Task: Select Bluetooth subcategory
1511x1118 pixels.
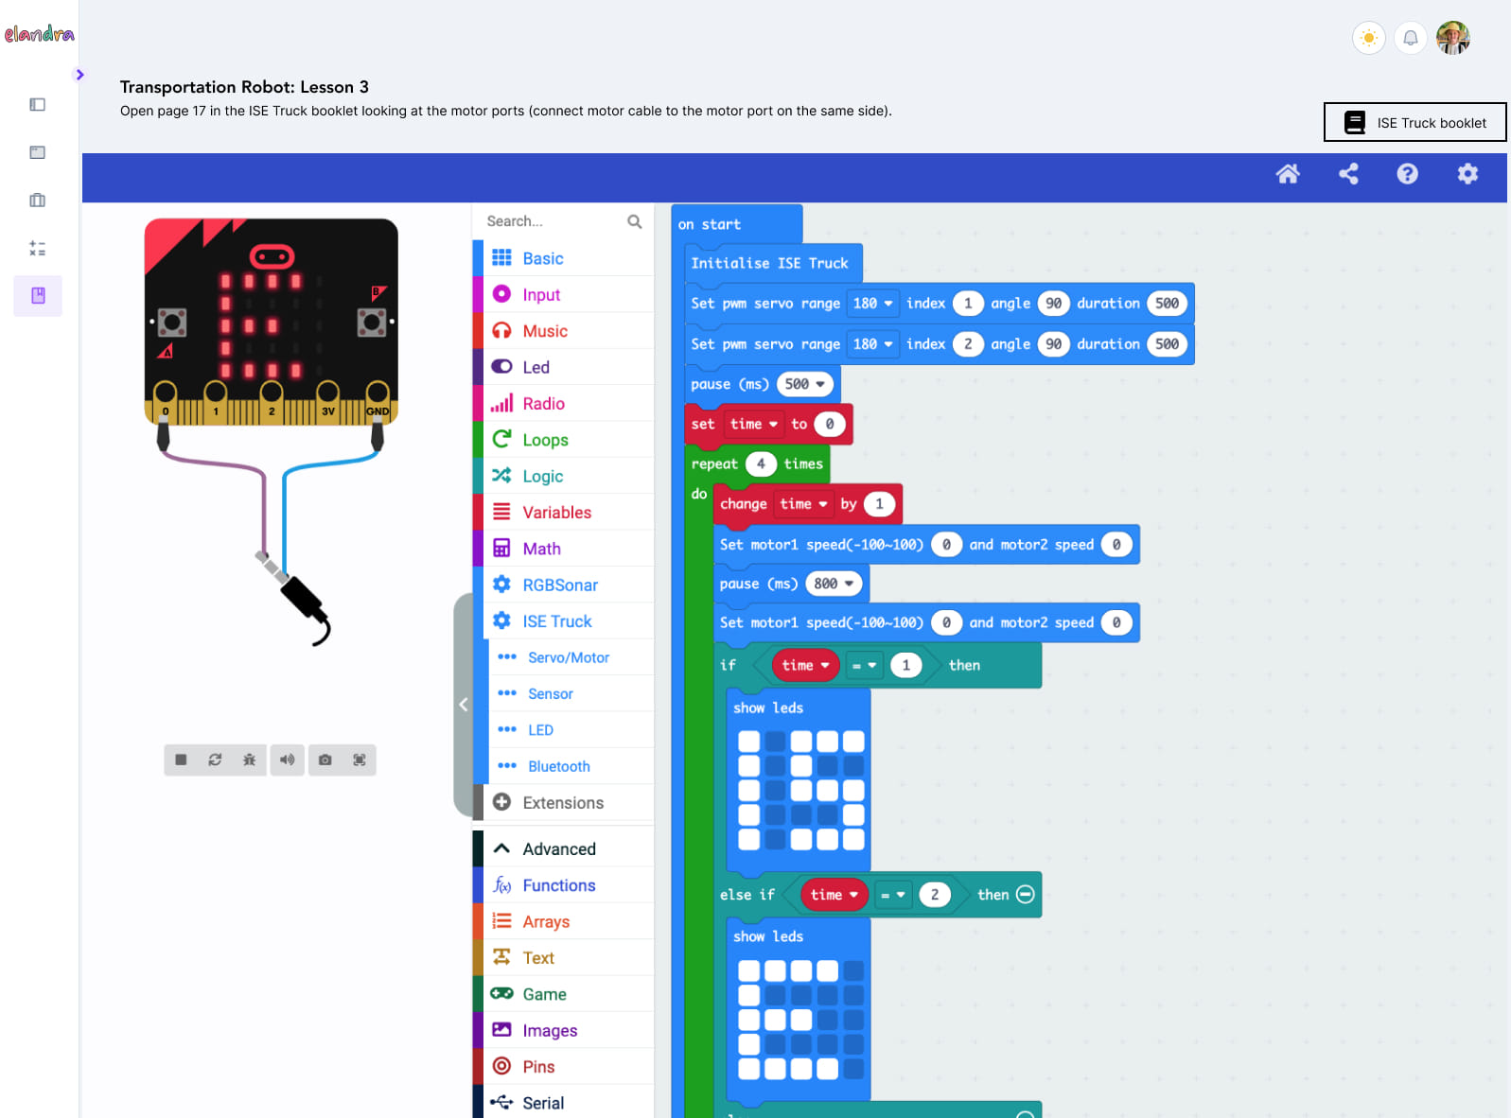Action: point(569,766)
